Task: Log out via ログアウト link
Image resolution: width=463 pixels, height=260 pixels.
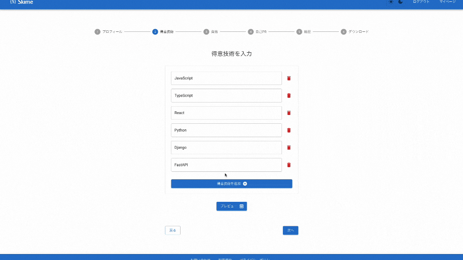Action: coord(421,2)
